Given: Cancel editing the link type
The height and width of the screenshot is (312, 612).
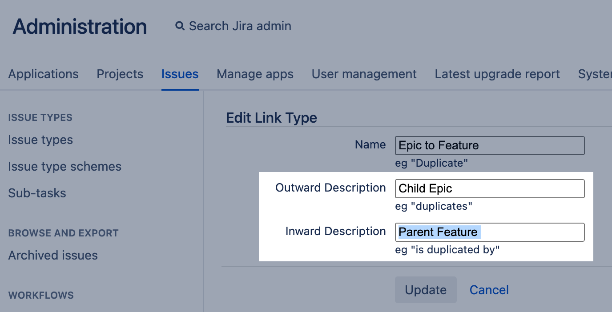Looking at the screenshot, I should click(x=489, y=290).
